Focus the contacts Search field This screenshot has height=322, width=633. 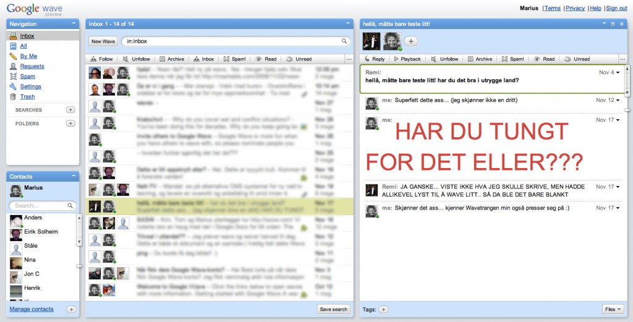(x=42, y=205)
